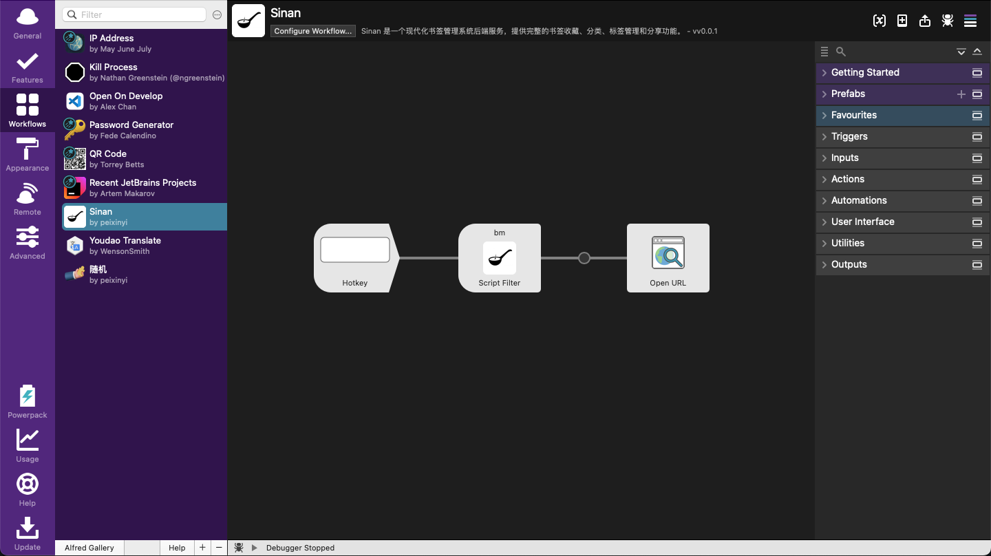Click the downward-arrow icon in the palette header

coord(961,52)
